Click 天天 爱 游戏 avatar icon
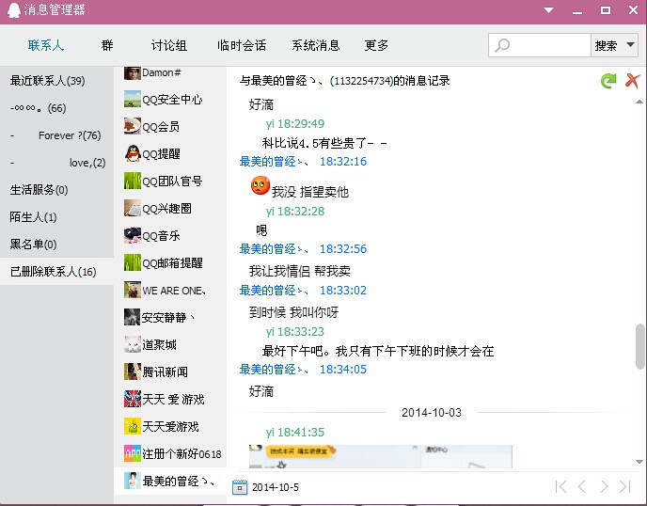This screenshot has width=647, height=506. [x=132, y=399]
